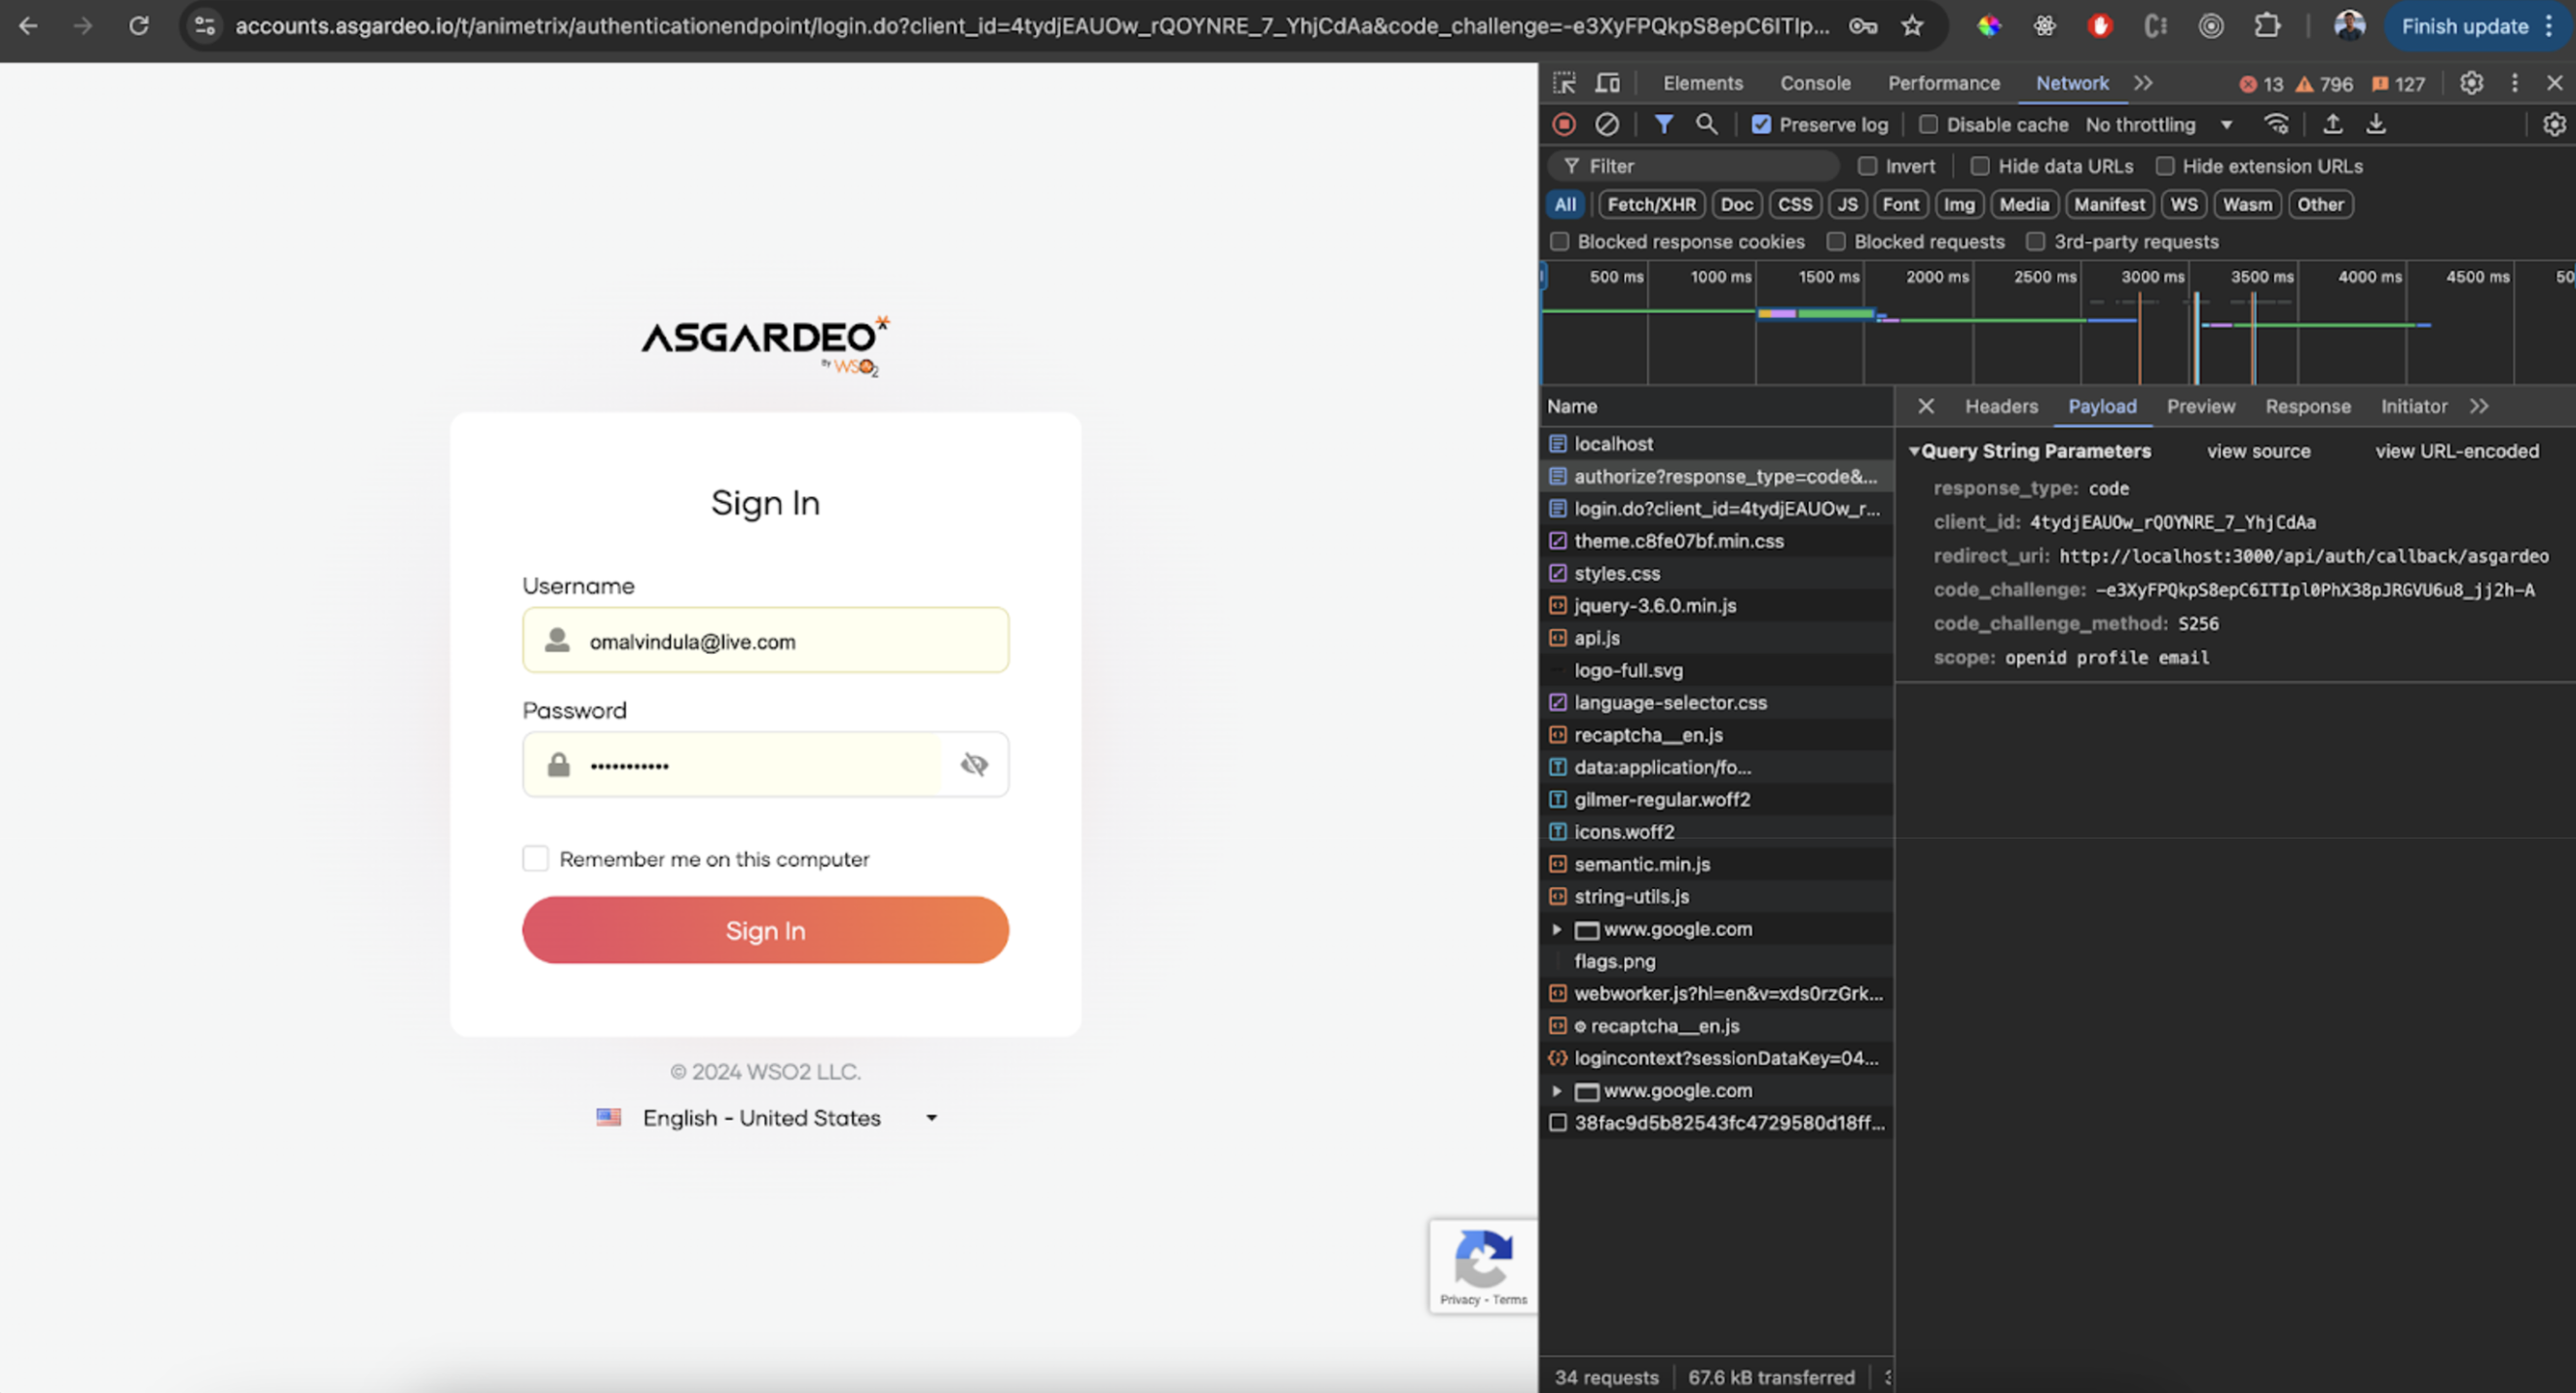Check Remember me on this computer
Screen dimensions: 2576x1393
535,858
